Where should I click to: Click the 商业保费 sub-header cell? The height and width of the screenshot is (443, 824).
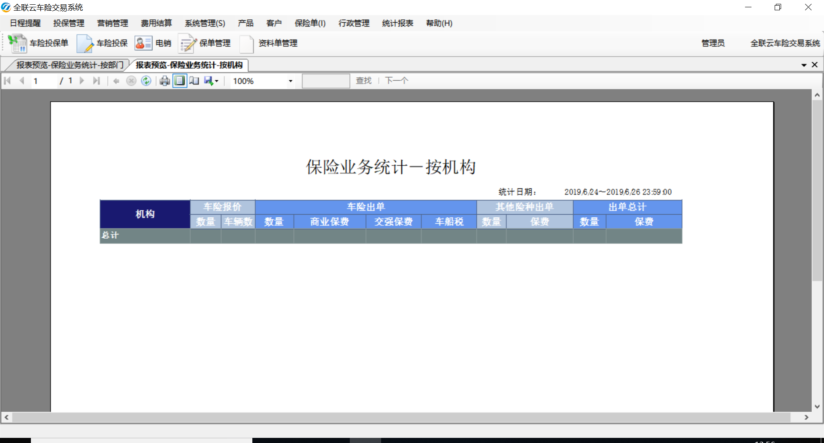330,221
